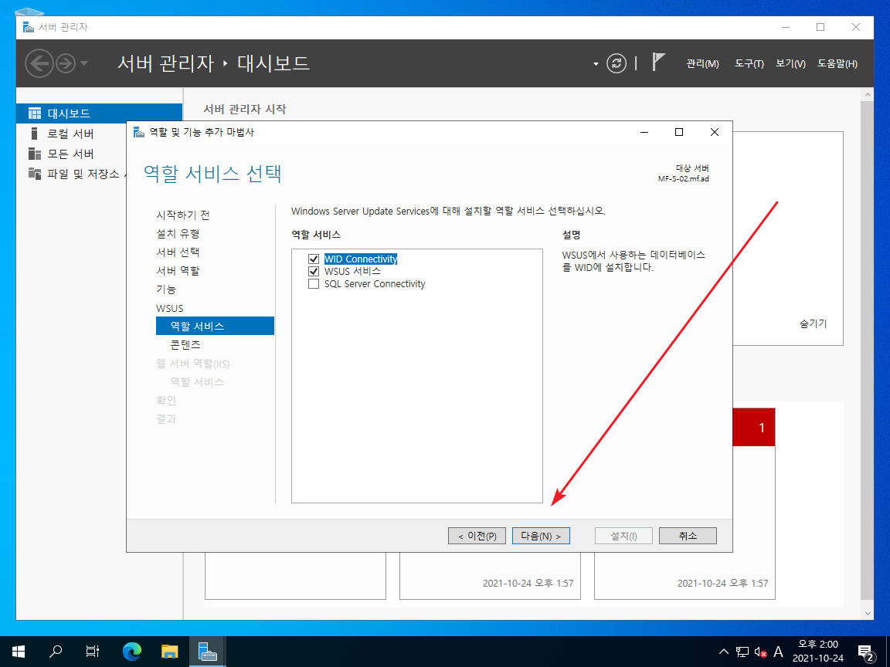Click the 숨기기 link in dashboard

coord(814,323)
